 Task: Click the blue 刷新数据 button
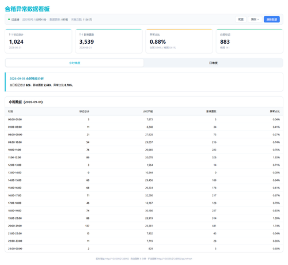click(271, 19)
